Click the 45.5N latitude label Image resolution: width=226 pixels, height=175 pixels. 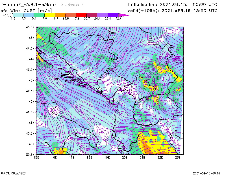point(30,27)
